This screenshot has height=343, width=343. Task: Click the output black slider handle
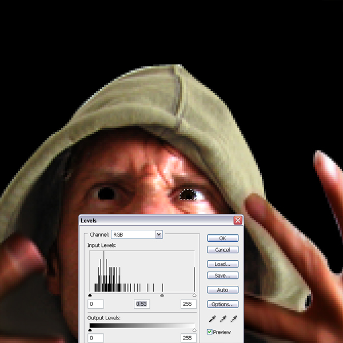point(90,330)
